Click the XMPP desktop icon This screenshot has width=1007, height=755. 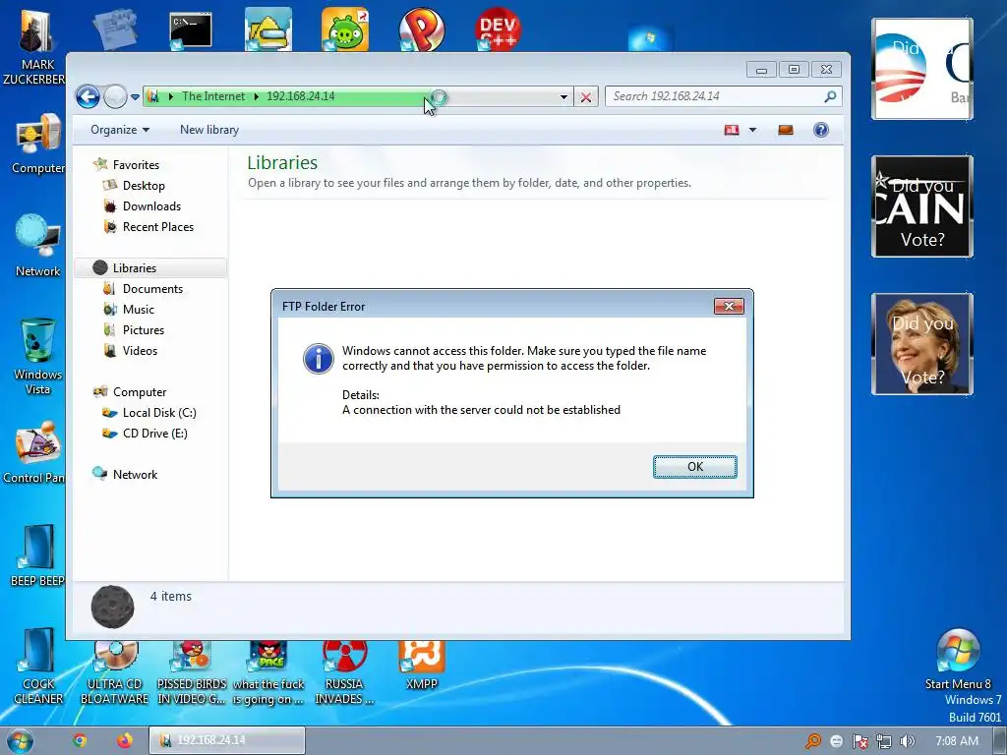421,666
